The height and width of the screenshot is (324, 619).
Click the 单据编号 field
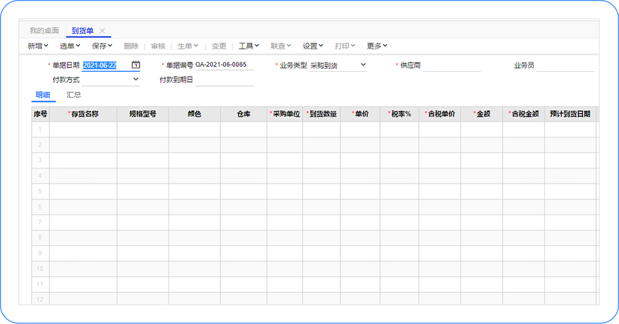pyautogui.click(x=223, y=65)
